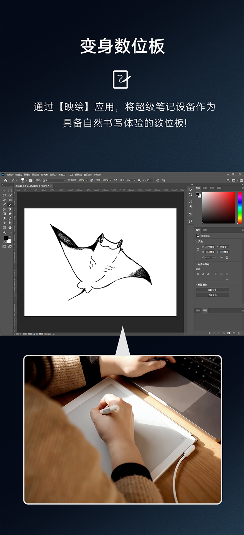The image size is (244, 535).
Task: Toggle pressure controls size icon
Action: 158,180
